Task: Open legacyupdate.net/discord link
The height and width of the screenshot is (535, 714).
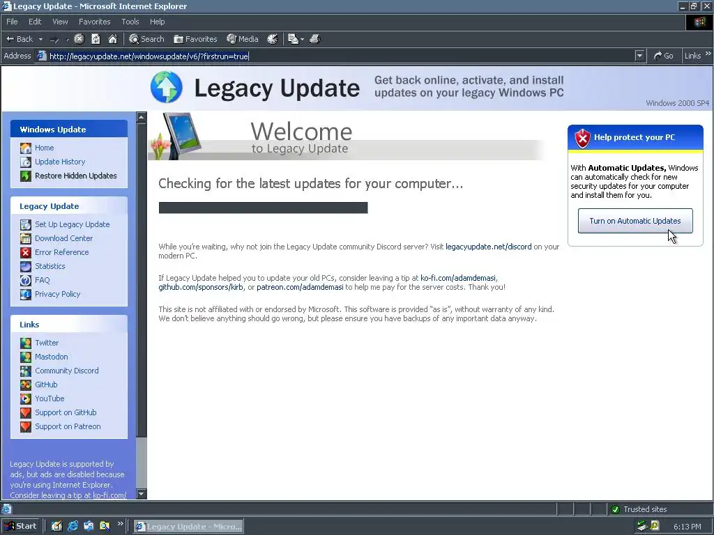Action: (x=489, y=247)
